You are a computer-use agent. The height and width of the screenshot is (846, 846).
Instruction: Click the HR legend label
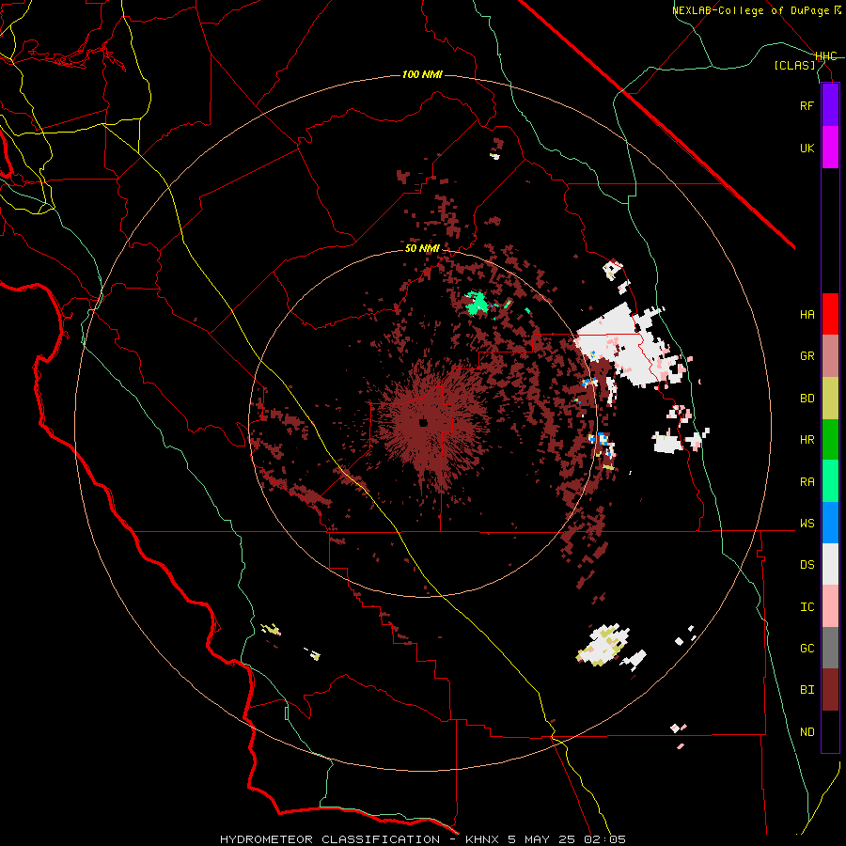click(807, 440)
